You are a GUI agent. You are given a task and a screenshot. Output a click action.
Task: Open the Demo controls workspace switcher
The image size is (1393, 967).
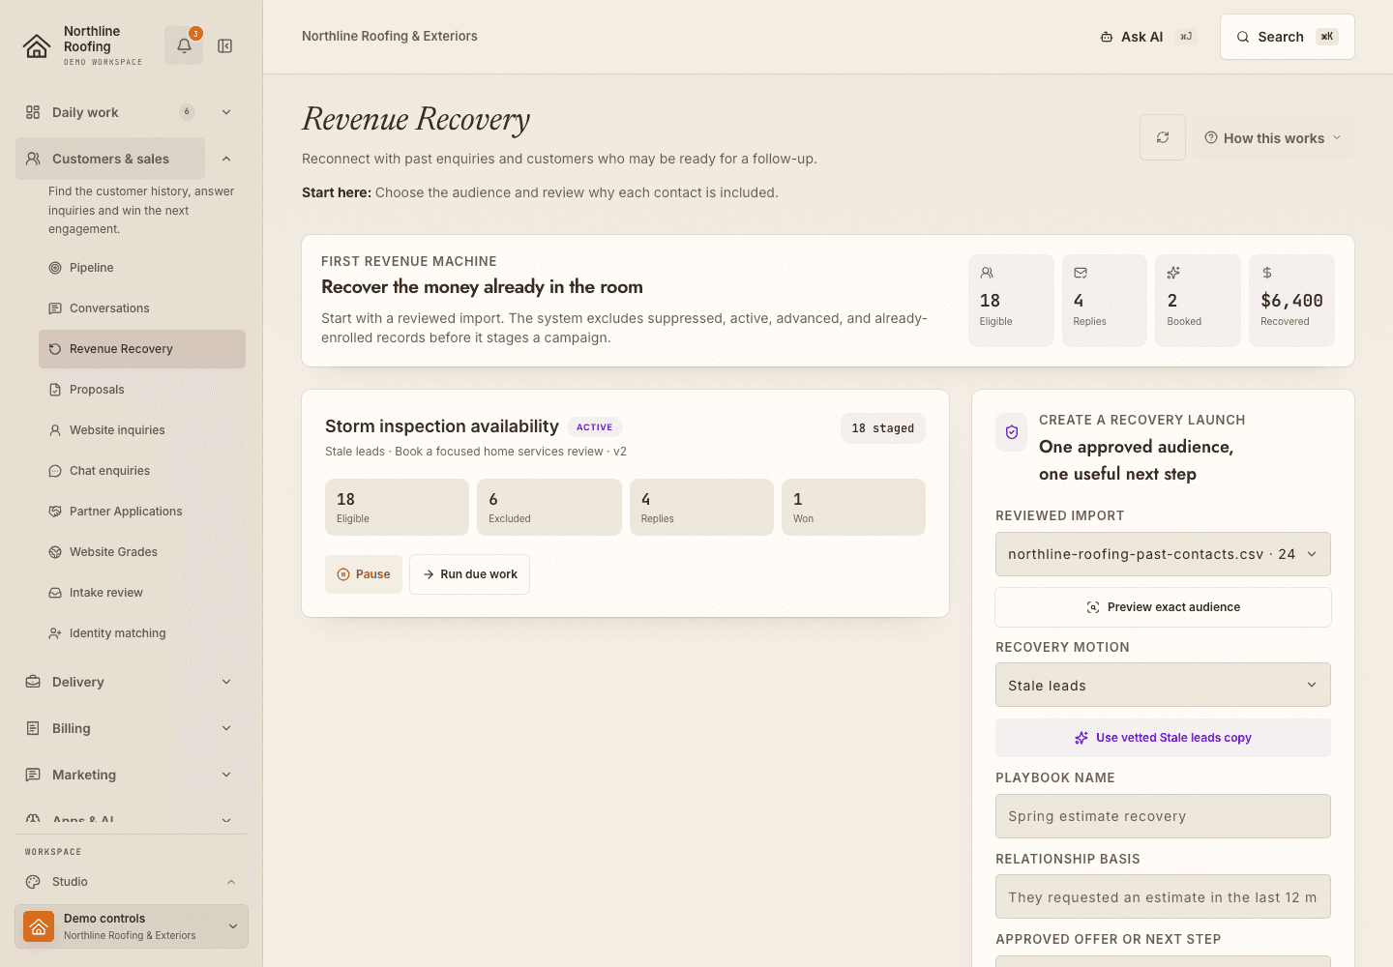(132, 926)
